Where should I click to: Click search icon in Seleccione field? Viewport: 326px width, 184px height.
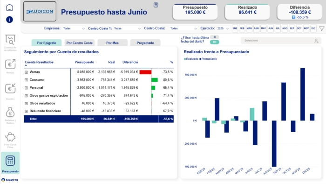316,41
